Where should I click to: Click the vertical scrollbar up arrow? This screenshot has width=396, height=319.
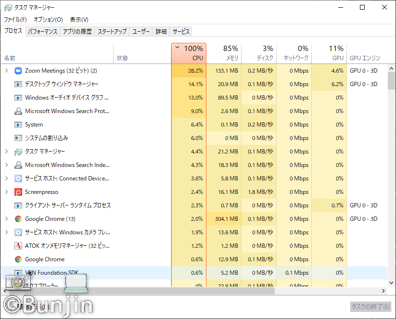coord(391,68)
